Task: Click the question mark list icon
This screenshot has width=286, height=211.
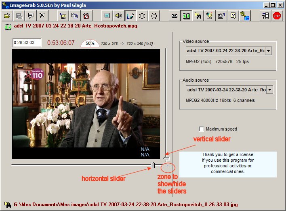Action: click(265, 16)
